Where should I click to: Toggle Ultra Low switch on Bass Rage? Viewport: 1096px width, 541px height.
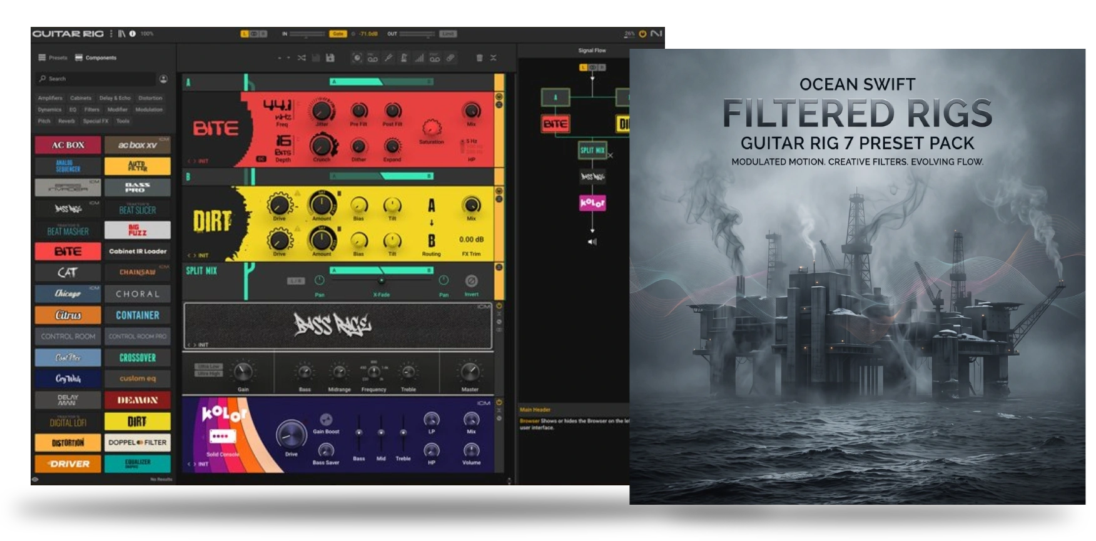pos(208,366)
